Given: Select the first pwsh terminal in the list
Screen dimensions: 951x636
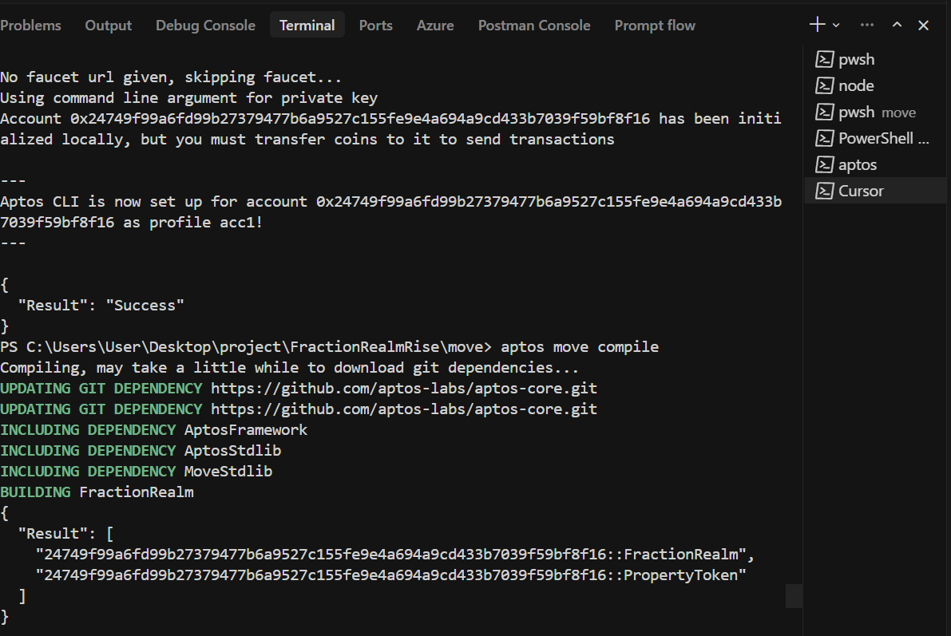Looking at the screenshot, I should tap(875, 59).
